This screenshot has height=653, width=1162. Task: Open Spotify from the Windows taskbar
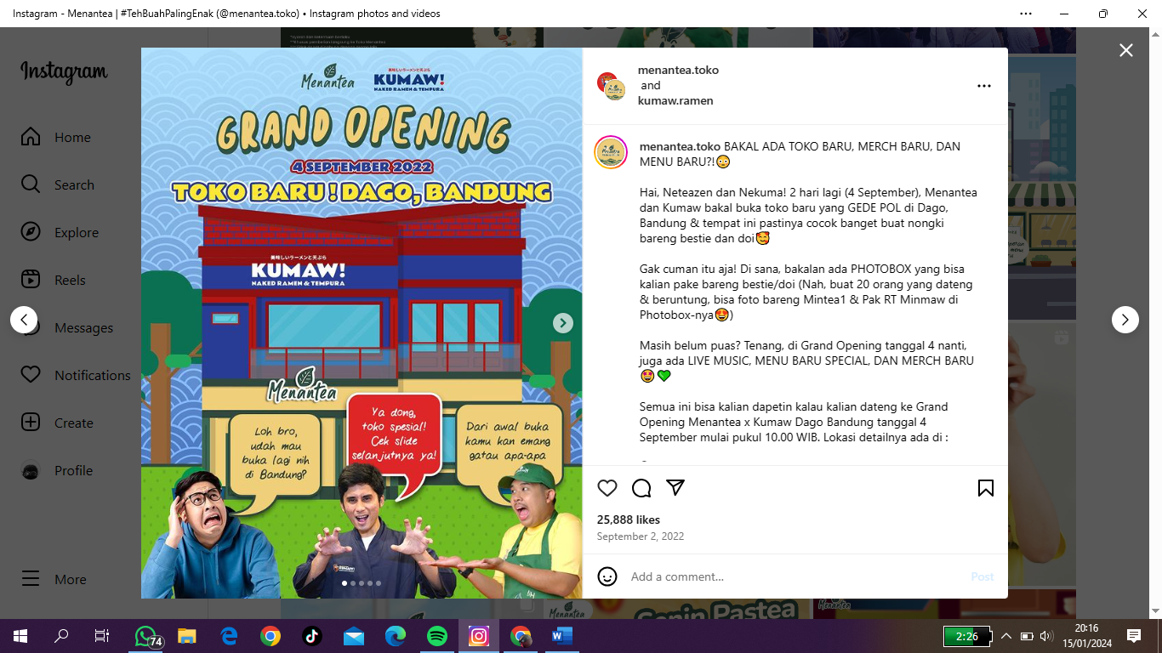coord(437,636)
